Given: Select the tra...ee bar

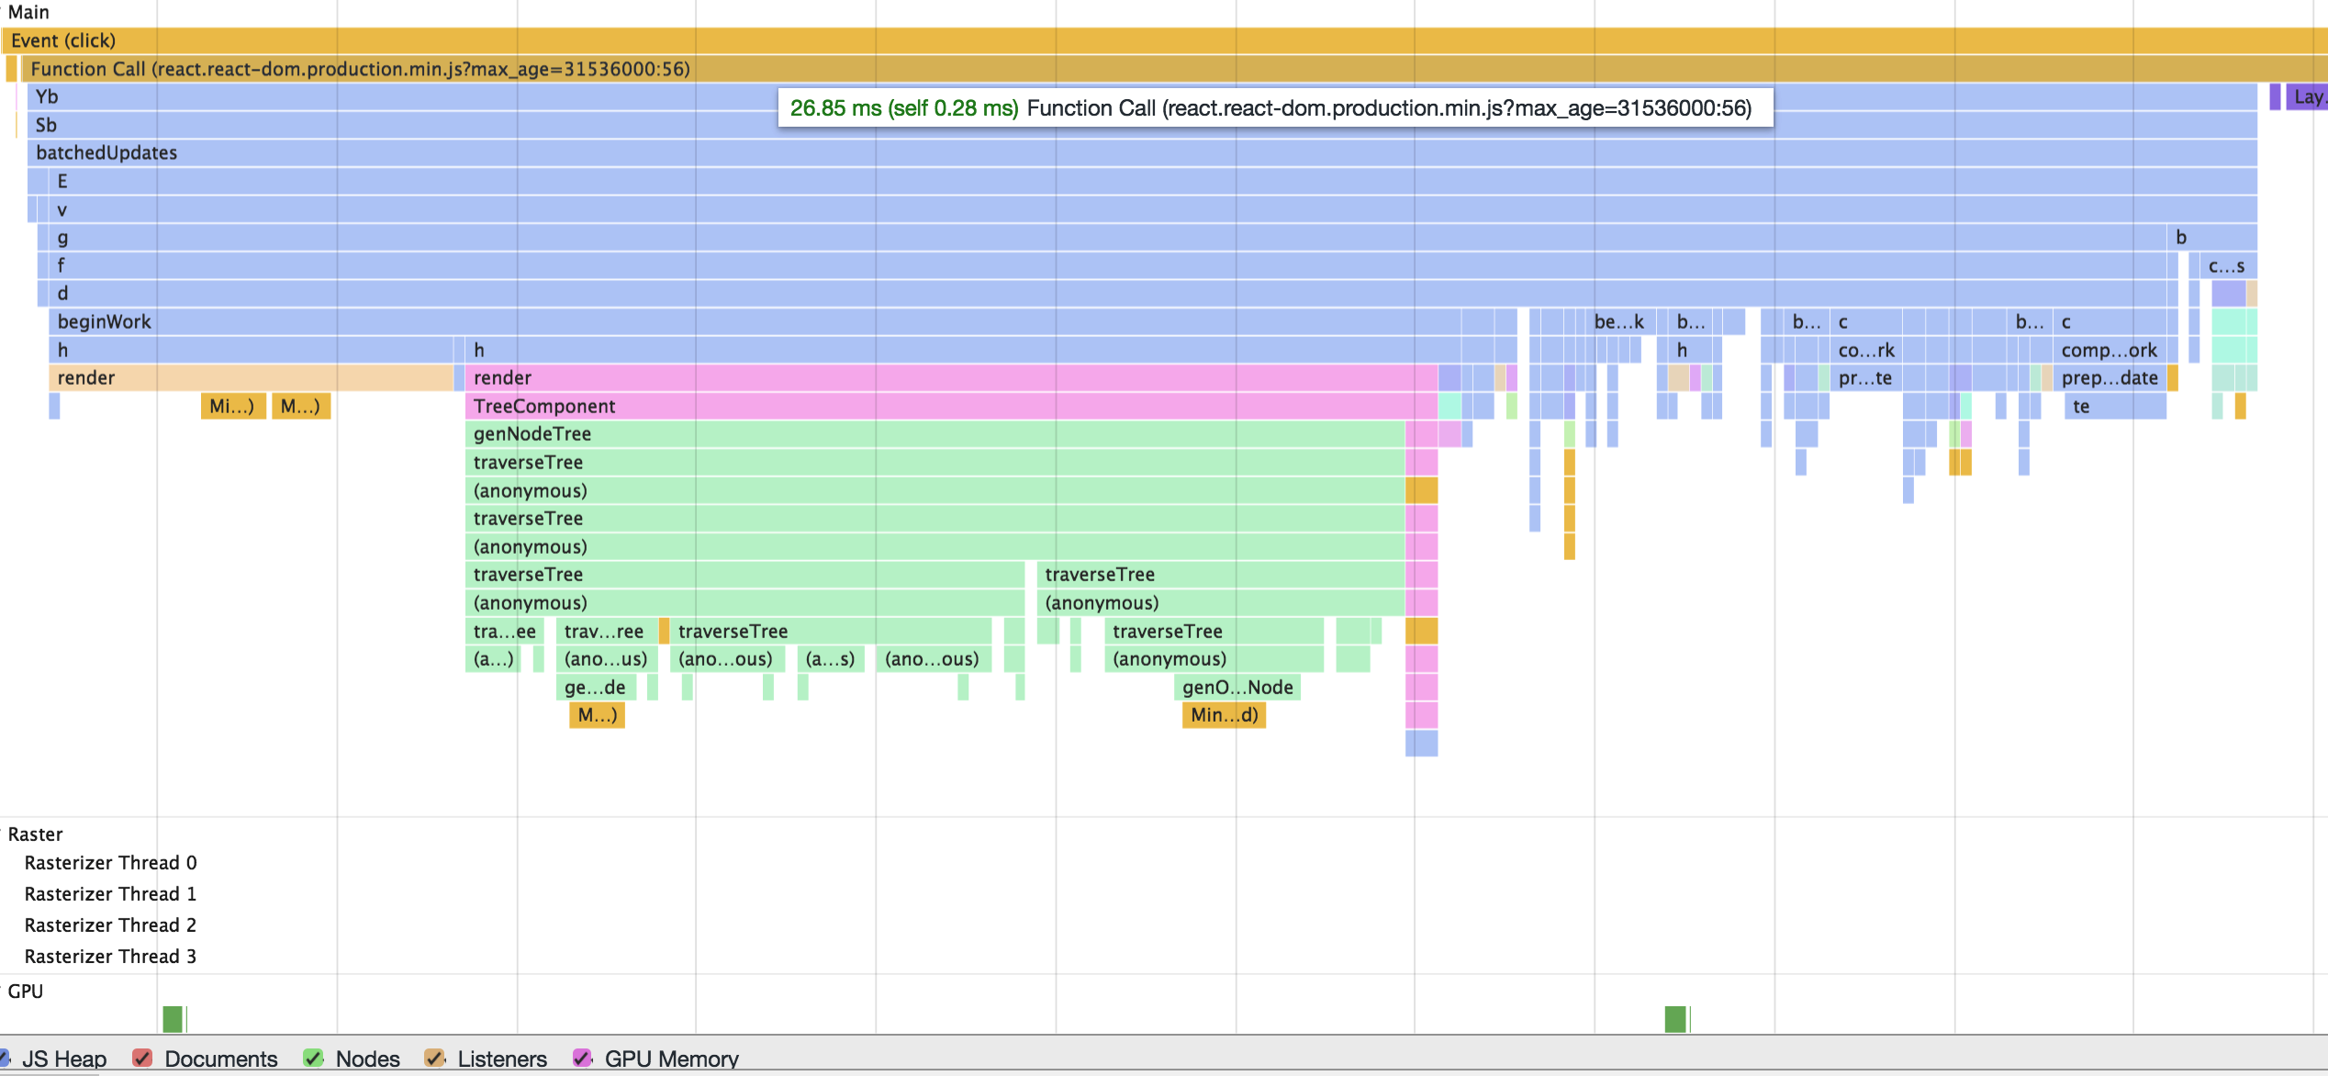Looking at the screenshot, I should 505,631.
